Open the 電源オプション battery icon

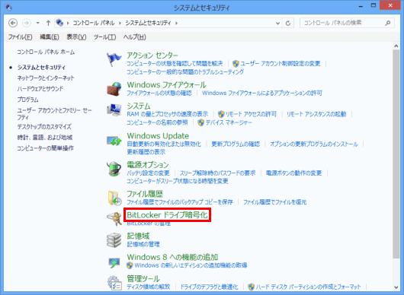[114, 169]
